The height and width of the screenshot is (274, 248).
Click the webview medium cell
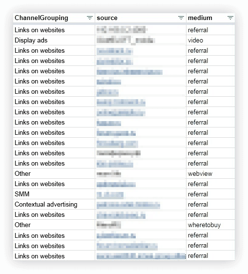[x=210, y=174]
